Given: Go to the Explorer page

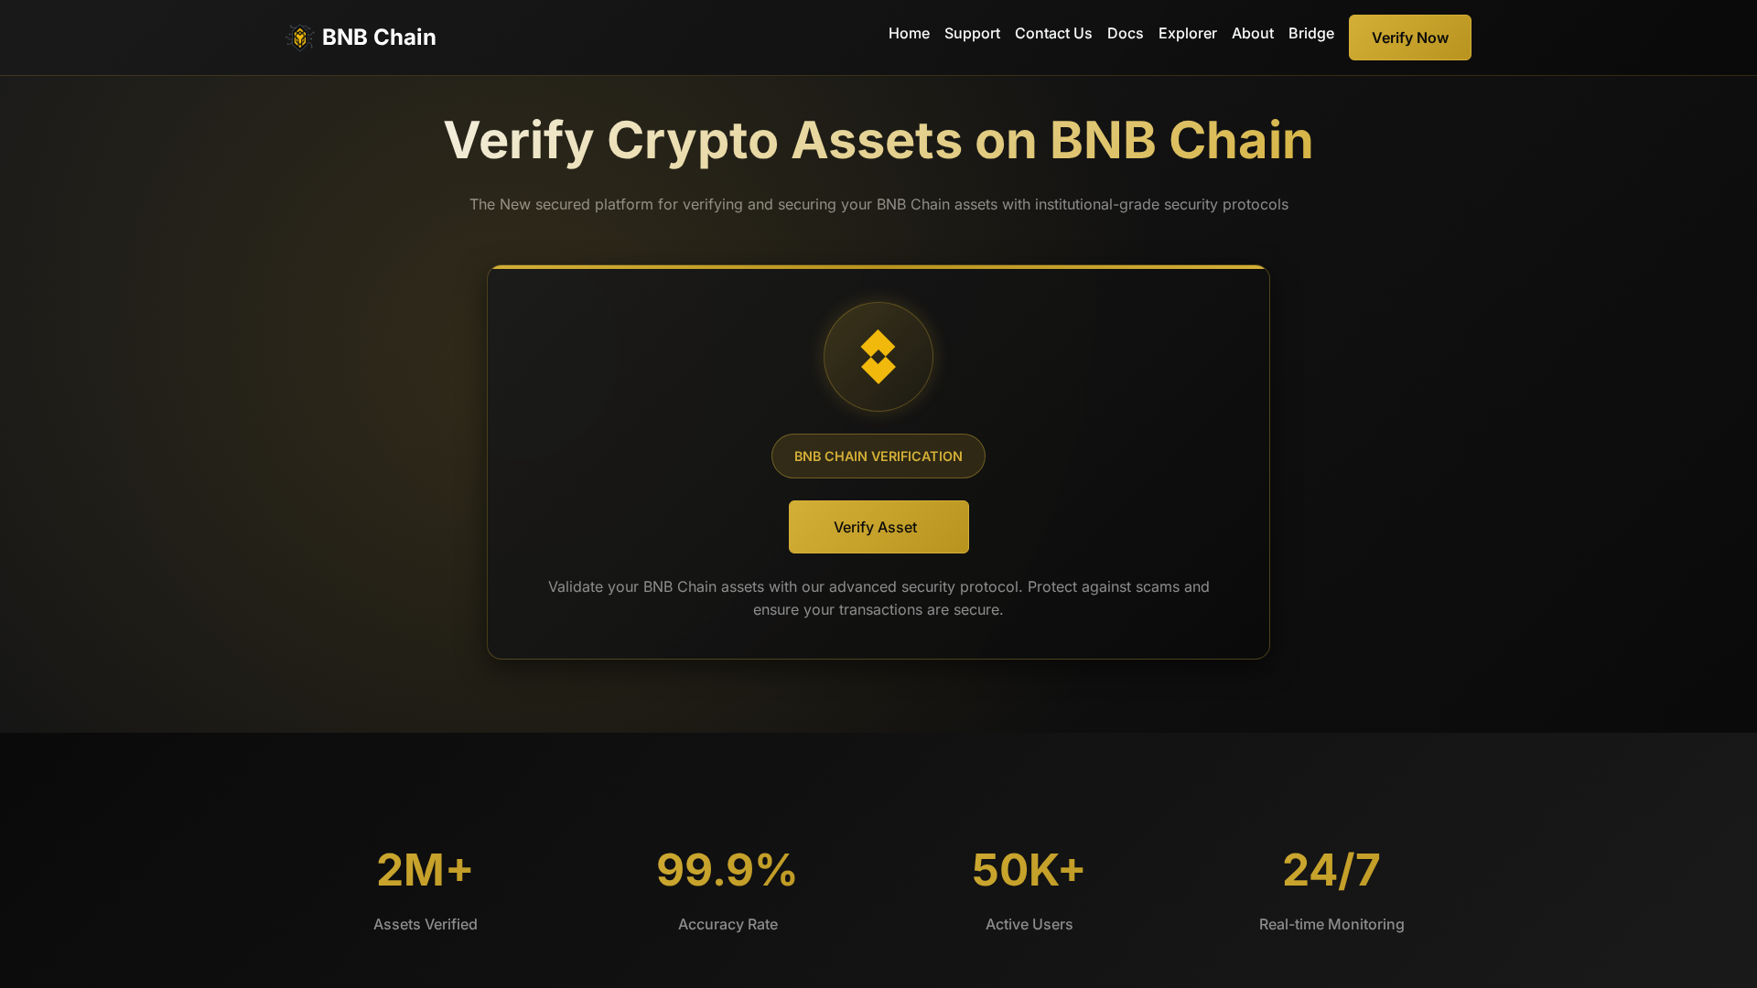Looking at the screenshot, I should point(1187,33).
